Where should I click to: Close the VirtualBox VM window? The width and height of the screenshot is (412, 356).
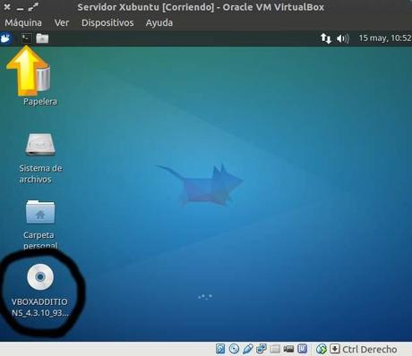(x=7, y=6)
